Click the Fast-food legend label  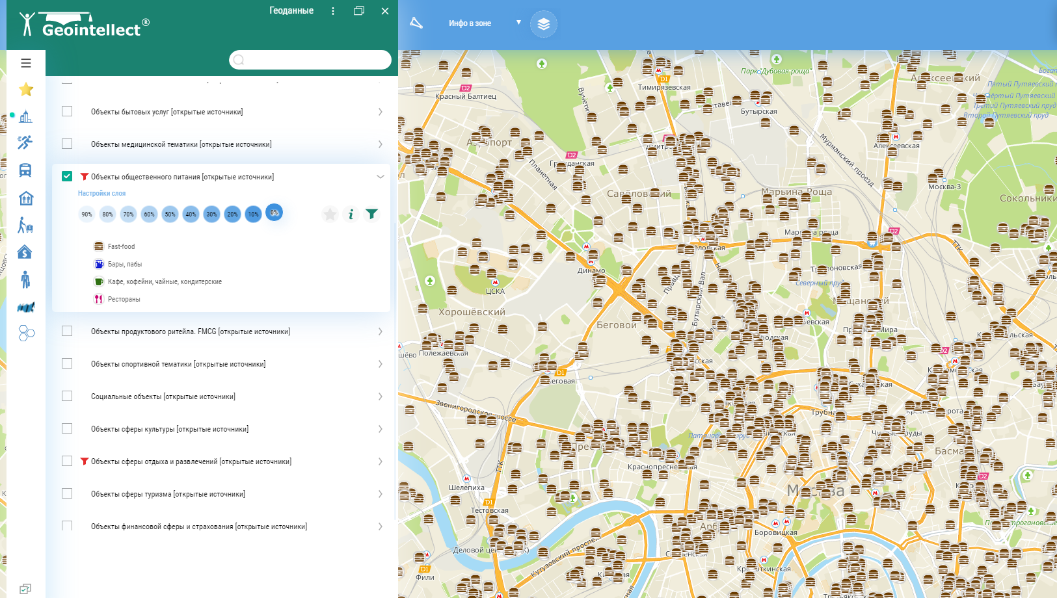(121, 246)
